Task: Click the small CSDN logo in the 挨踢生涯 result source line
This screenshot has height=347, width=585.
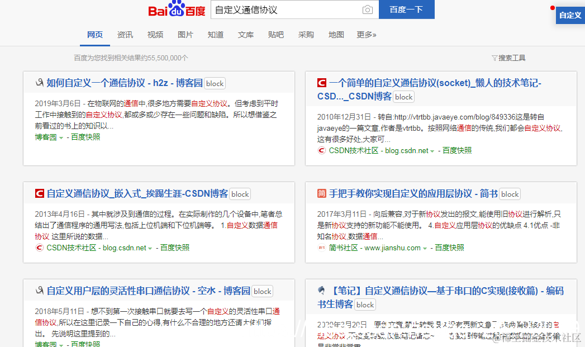Action: [x=40, y=248]
